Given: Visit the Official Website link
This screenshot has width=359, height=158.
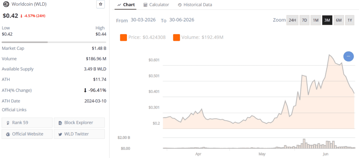Looking at the screenshot, I should pos(27,134).
